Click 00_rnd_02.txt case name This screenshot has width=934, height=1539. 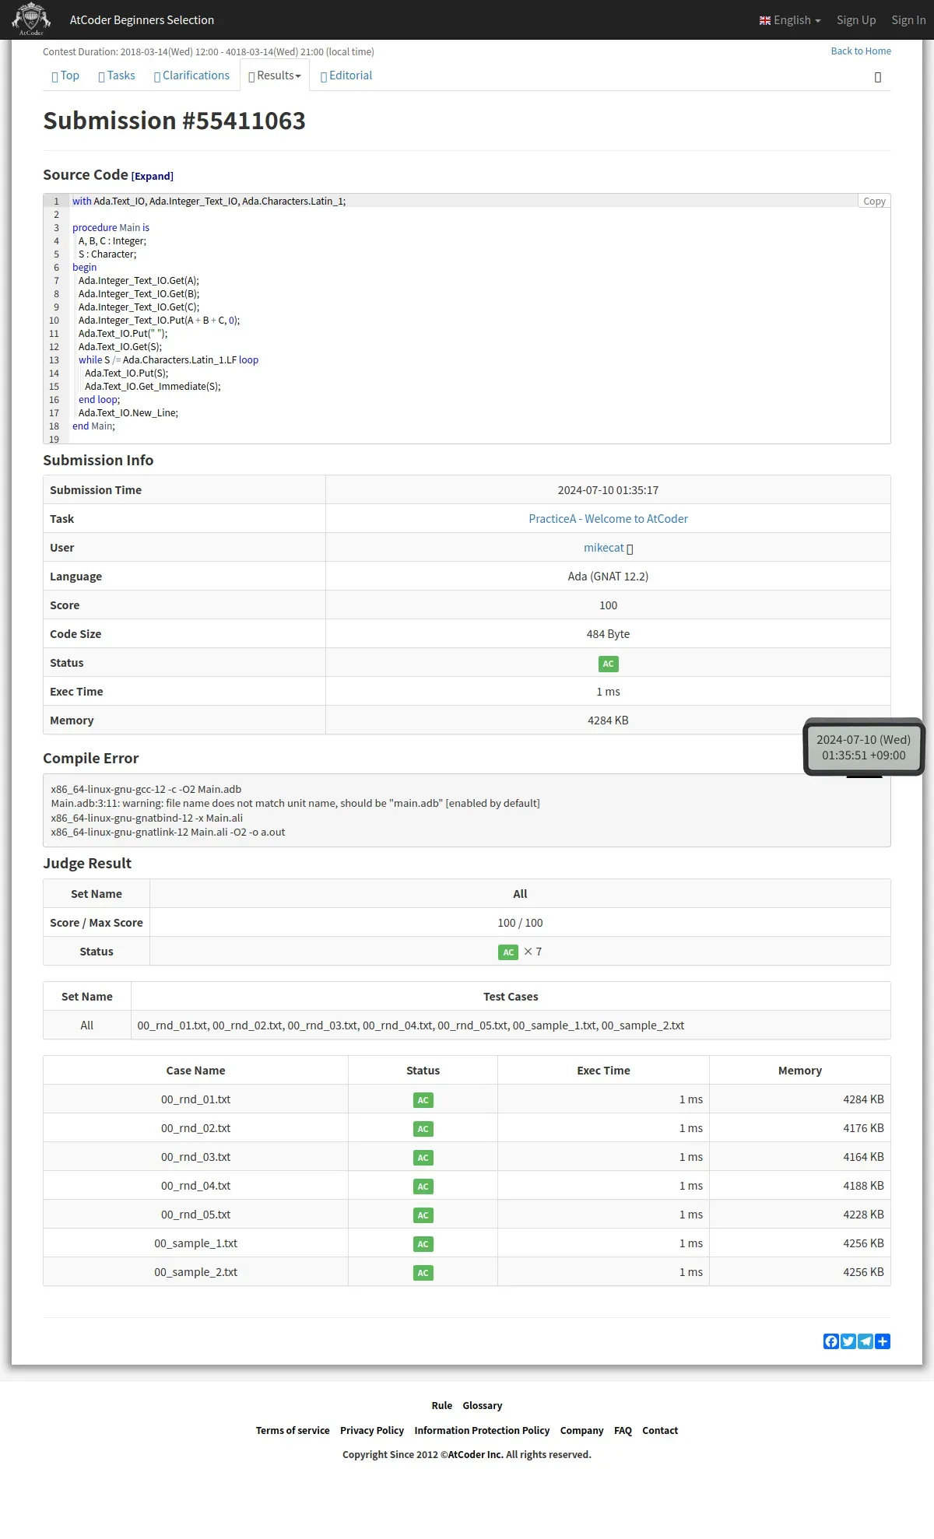[195, 1128]
